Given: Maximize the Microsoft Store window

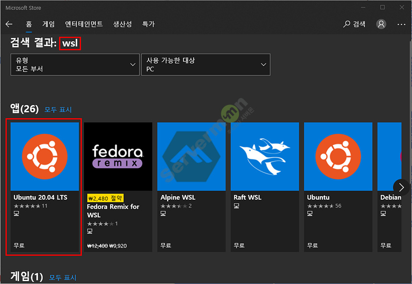Looking at the screenshot, I should (383, 7).
